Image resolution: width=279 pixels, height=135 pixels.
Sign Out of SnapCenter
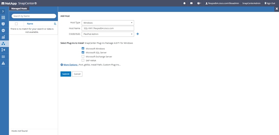270,3
